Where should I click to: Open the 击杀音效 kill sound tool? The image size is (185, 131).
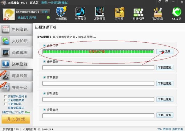80,13
